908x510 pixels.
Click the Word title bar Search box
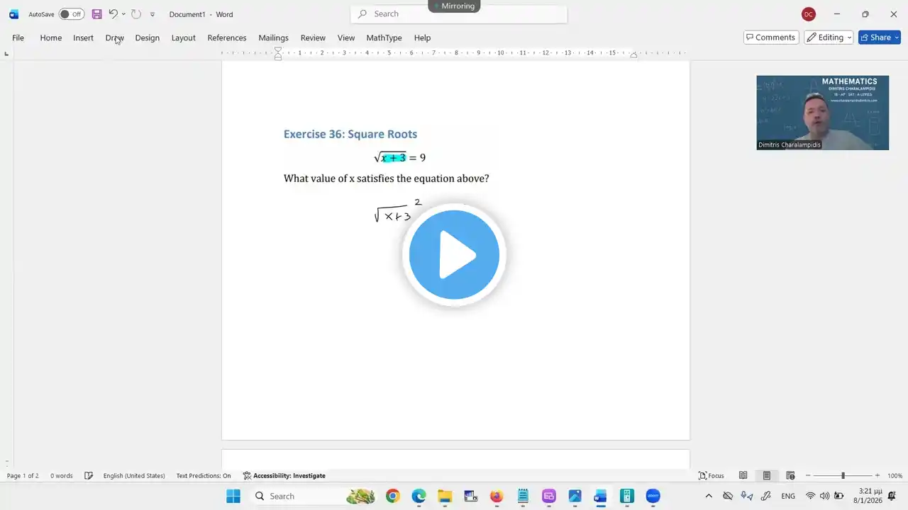pyautogui.click(x=459, y=14)
